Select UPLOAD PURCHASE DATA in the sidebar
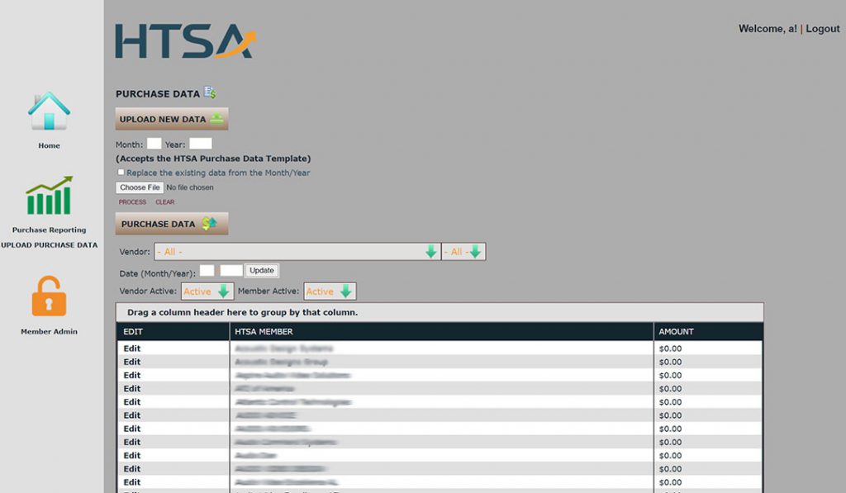This screenshot has height=493, width=846. tap(51, 244)
